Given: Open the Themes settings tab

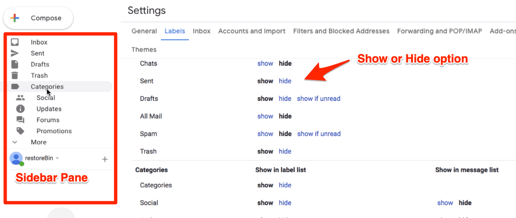Looking at the screenshot, I should click(144, 50).
